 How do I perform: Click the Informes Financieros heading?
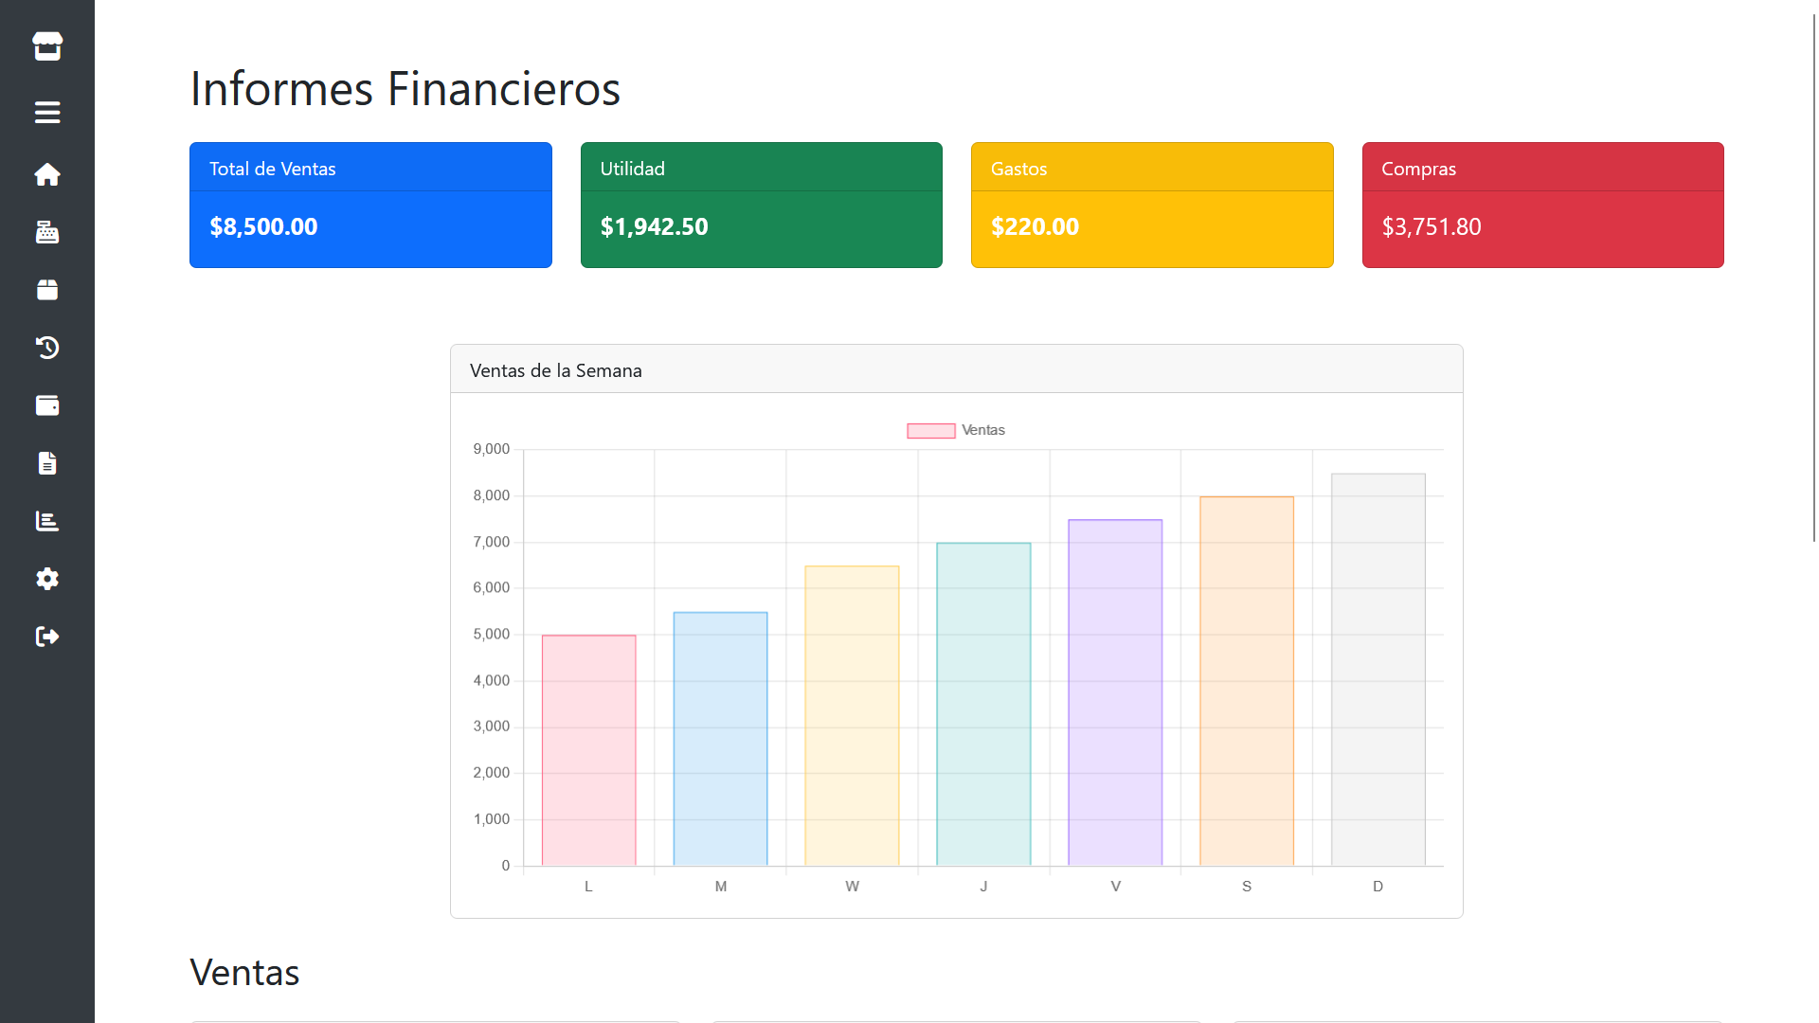(x=405, y=89)
